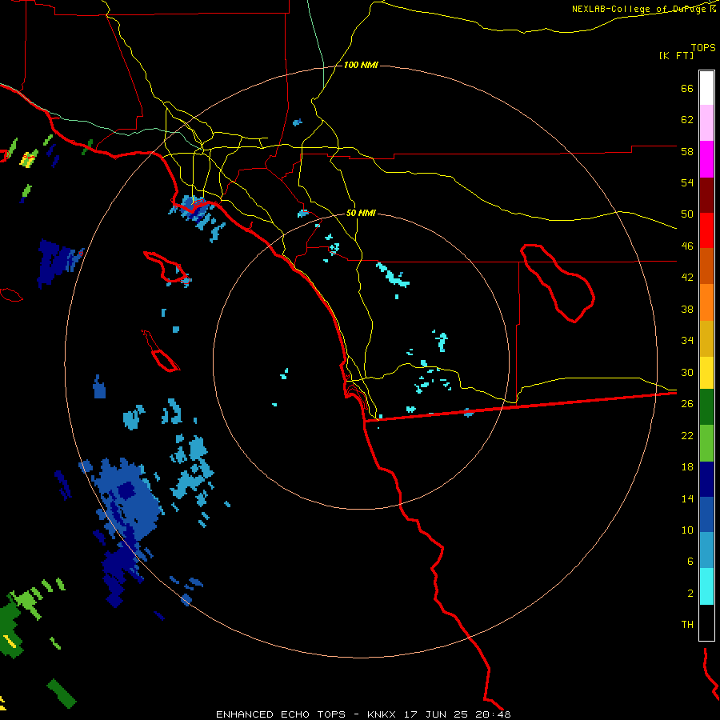Pick the bright orange legend swatch
This screenshot has width=720, height=720.
tap(706, 302)
